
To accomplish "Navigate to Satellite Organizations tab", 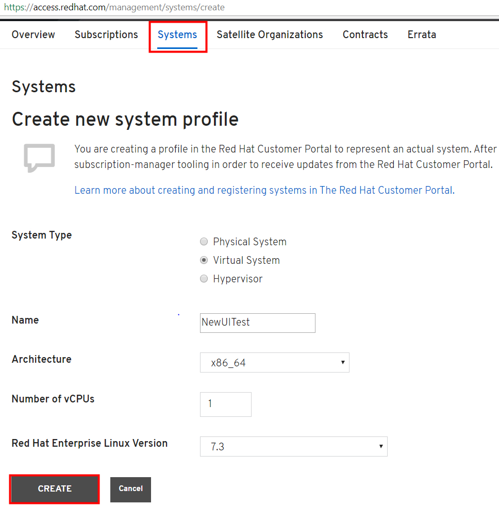I will pos(270,35).
